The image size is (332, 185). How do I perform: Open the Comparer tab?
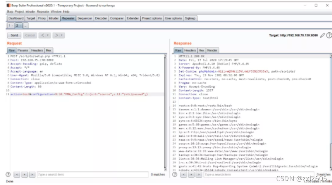pyautogui.click(x=117, y=18)
